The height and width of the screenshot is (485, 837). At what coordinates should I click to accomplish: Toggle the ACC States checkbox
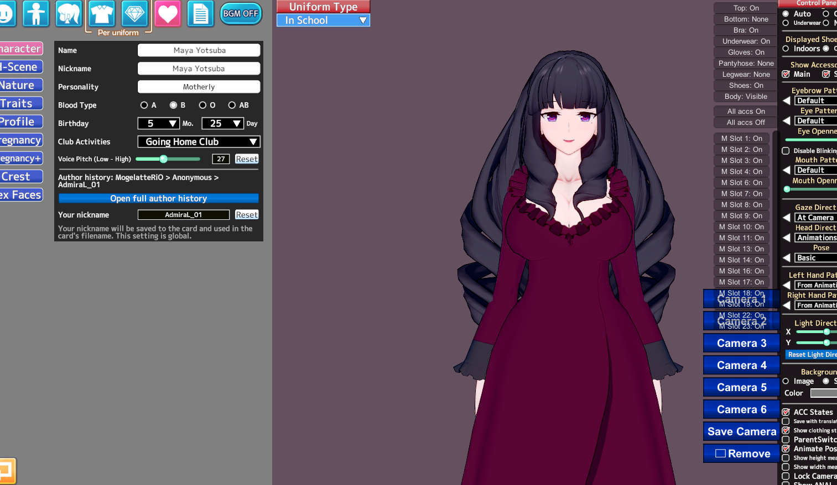[786, 412]
